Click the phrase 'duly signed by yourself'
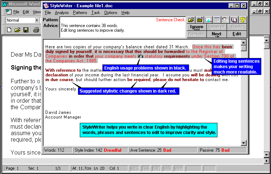271x174 pixels. click(x=69, y=52)
